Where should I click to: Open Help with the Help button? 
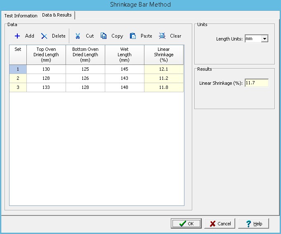253,224
